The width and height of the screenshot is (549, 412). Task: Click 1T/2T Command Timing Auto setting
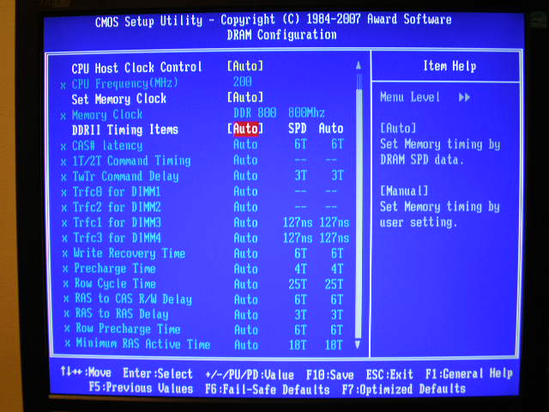pos(245,160)
